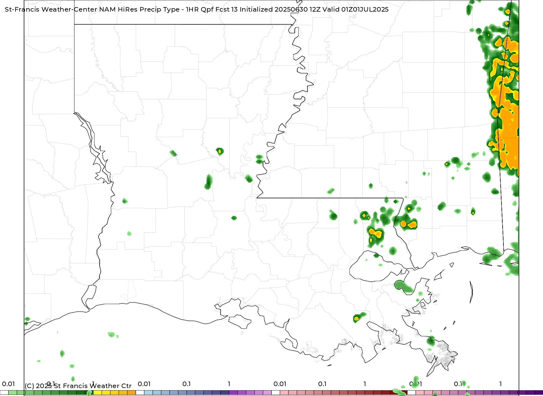Image resolution: width=543 pixels, height=396 pixels.
Task: Click the "1HR Qpf Fcst 13" title text
Action: click(x=212, y=9)
